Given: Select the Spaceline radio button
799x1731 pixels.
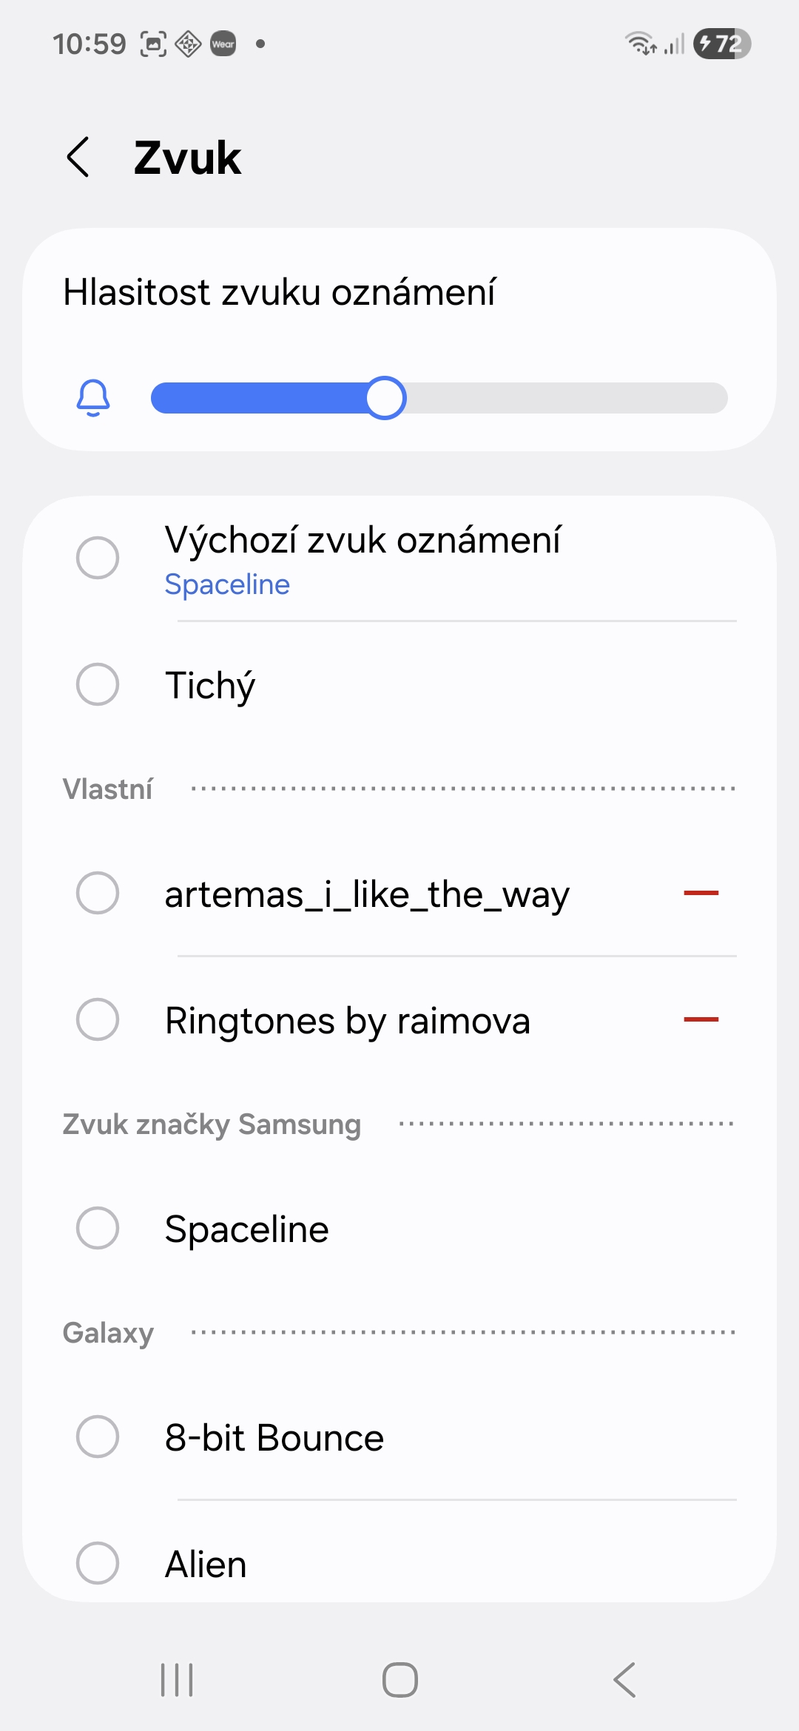Looking at the screenshot, I should coord(98,1228).
